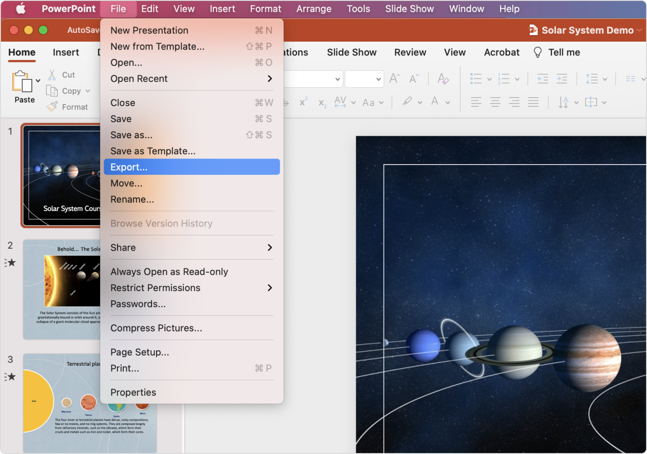Click the align text box icon
This screenshot has height=454, width=647.
(591, 102)
